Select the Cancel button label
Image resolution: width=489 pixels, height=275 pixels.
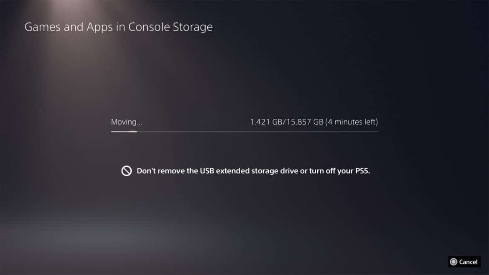[468, 262]
